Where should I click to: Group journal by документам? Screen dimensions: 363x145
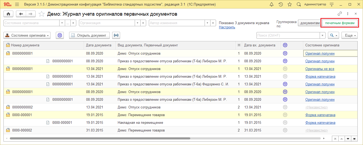pos(310,23)
